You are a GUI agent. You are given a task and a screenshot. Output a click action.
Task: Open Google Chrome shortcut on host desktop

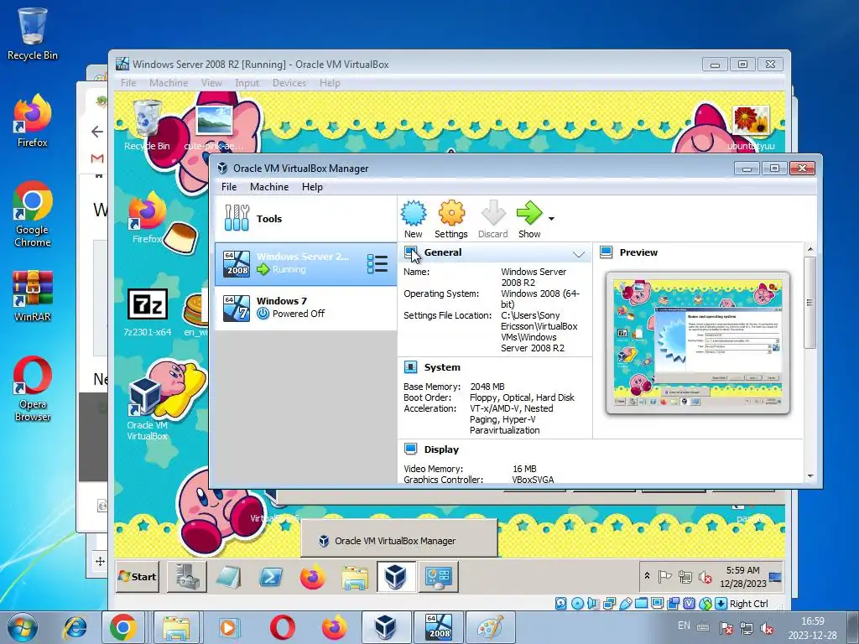(33, 214)
